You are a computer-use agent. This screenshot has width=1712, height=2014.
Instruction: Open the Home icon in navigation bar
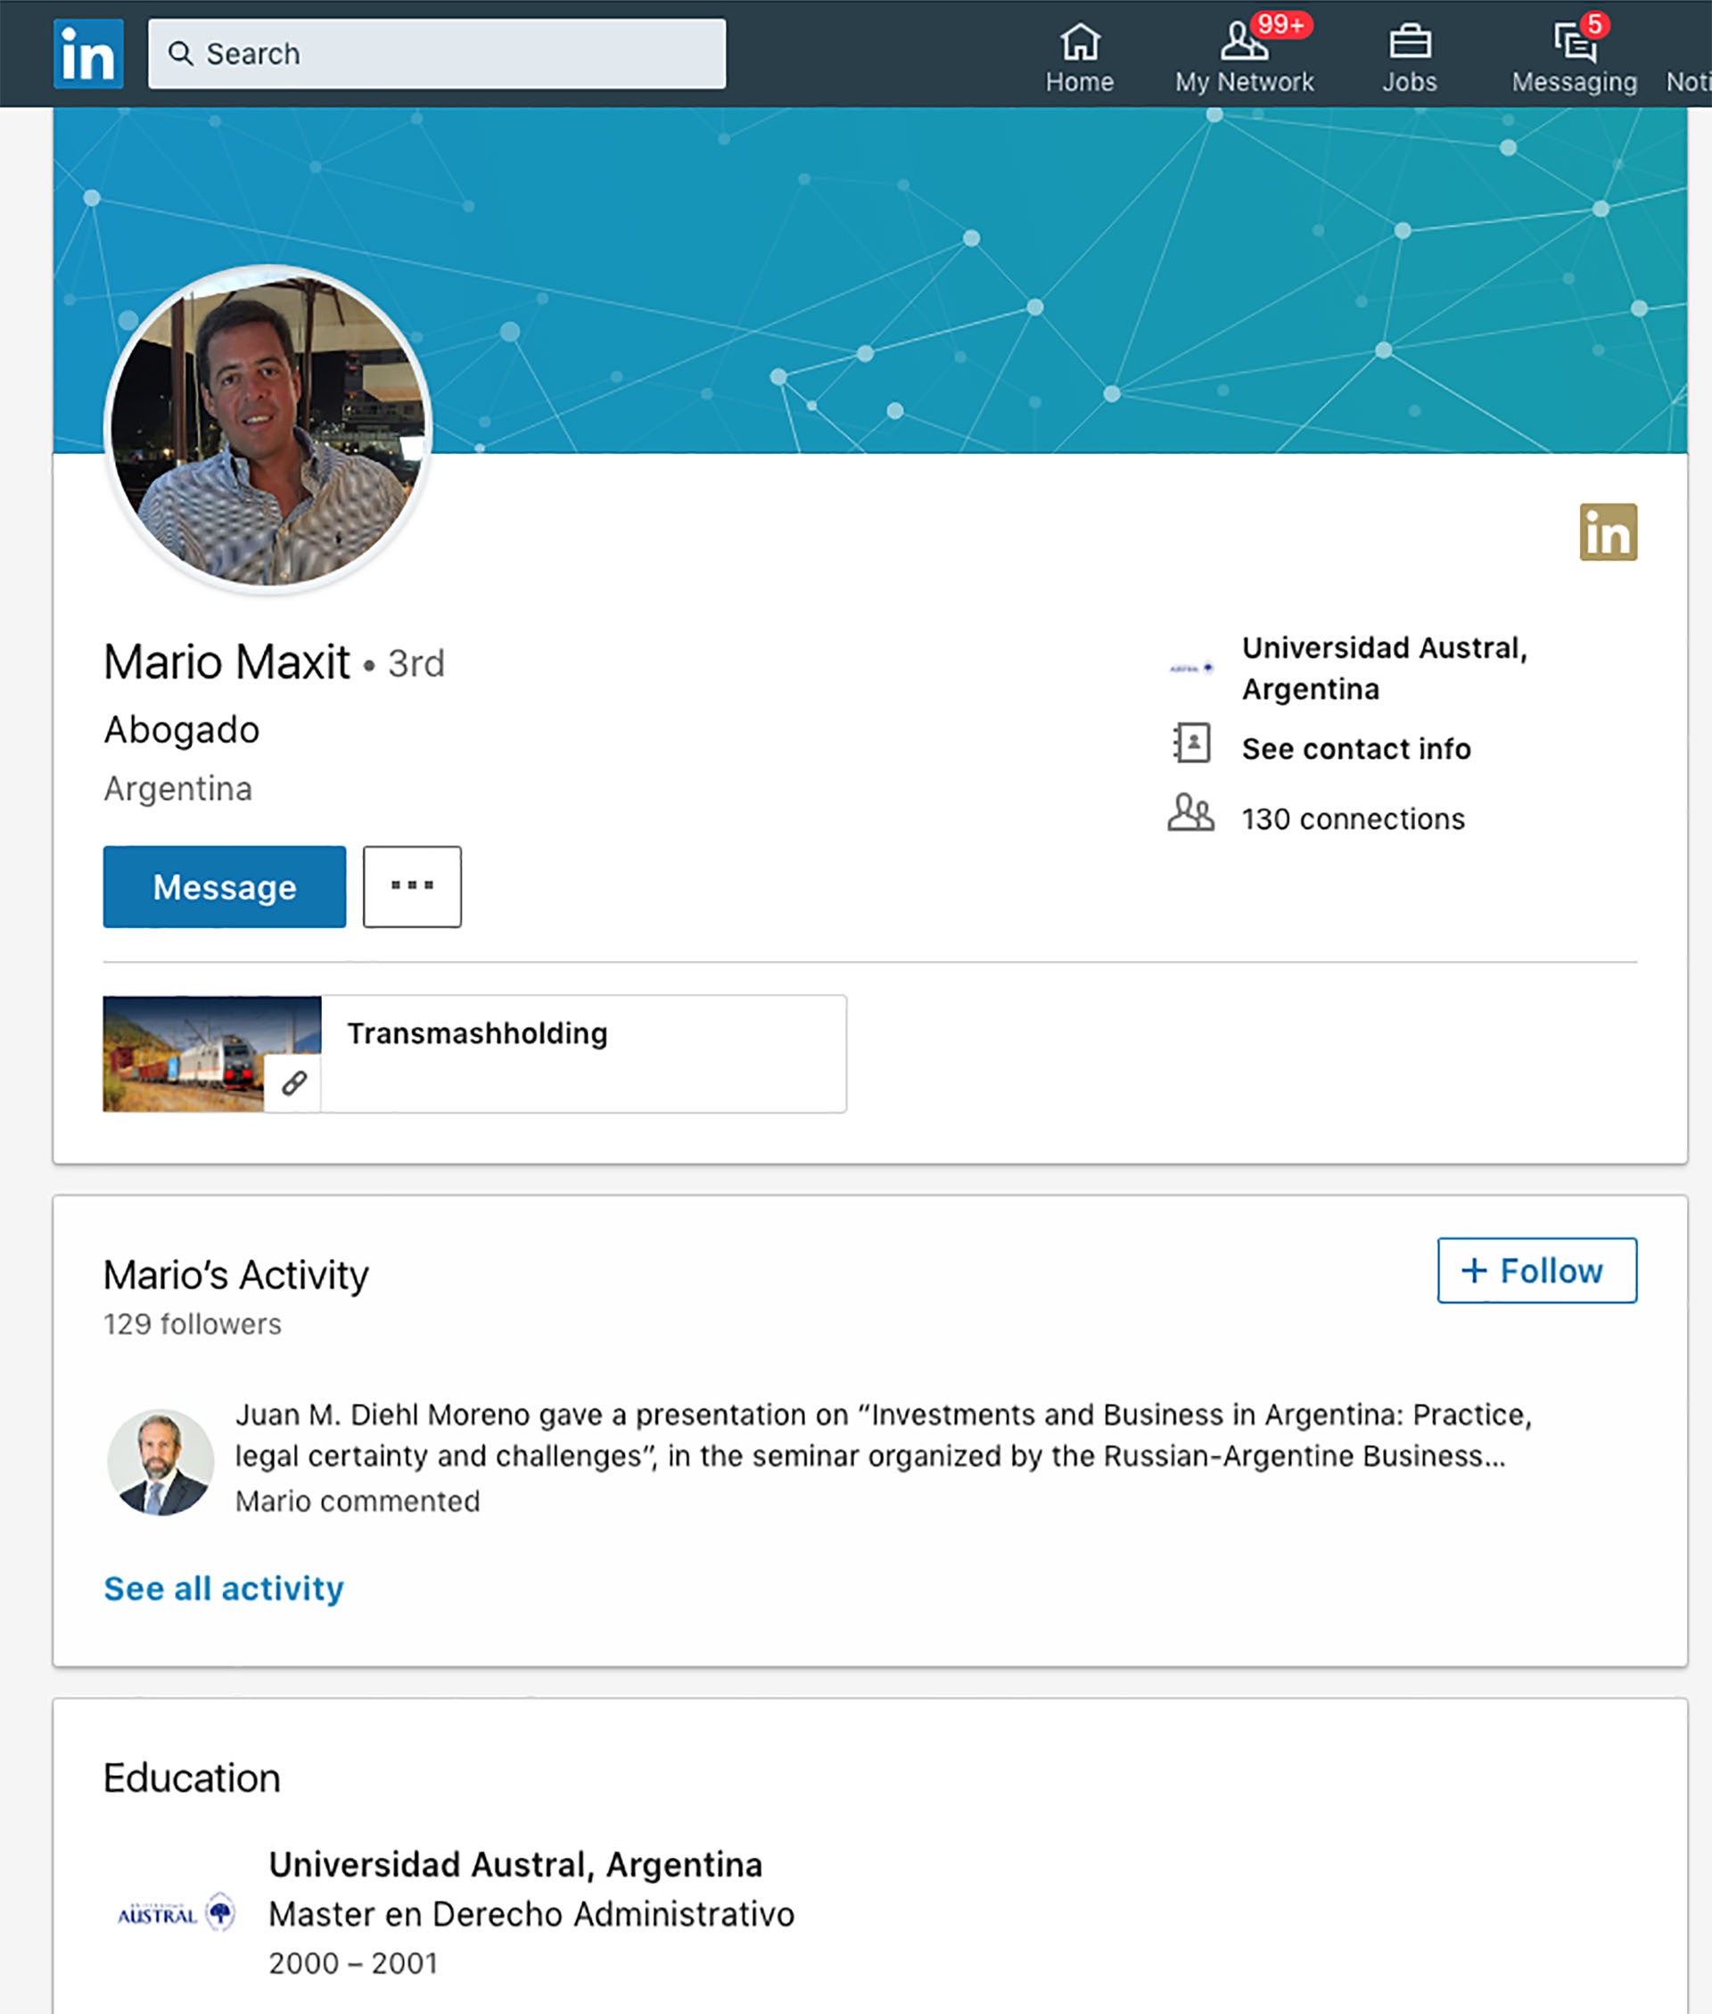(x=1080, y=44)
